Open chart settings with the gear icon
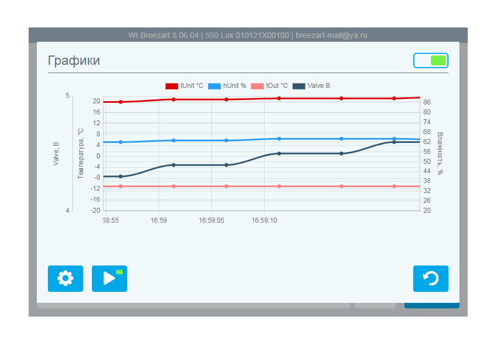The width and height of the screenshot is (493, 343). coord(65,279)
